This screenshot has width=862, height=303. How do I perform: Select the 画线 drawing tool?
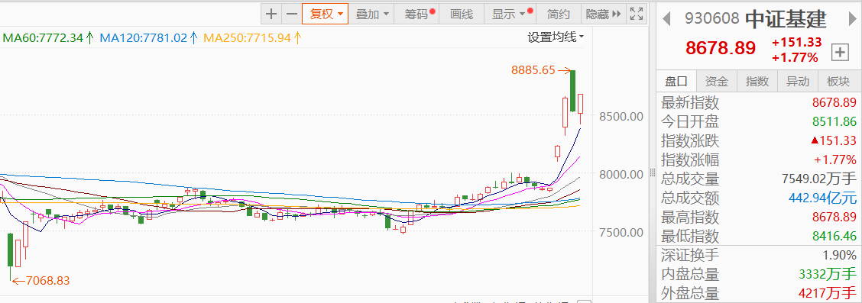[x=462, y=15]
